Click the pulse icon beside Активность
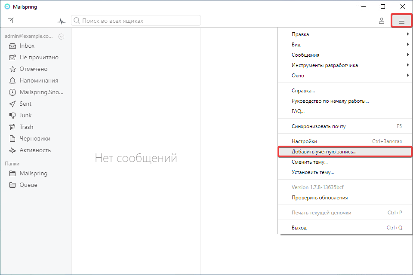The height and width of the screenshot is (275, 413). [x=12, y=150]
